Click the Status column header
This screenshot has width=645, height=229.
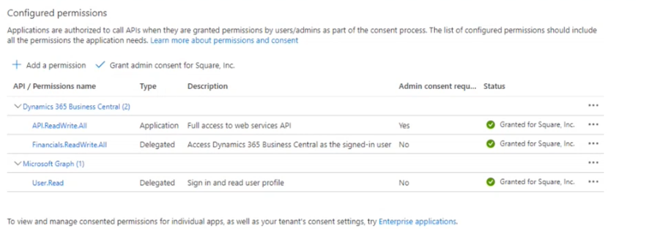(494, 86)
